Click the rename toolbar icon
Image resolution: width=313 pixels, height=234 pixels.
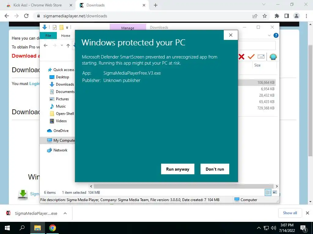pos(261,57)
